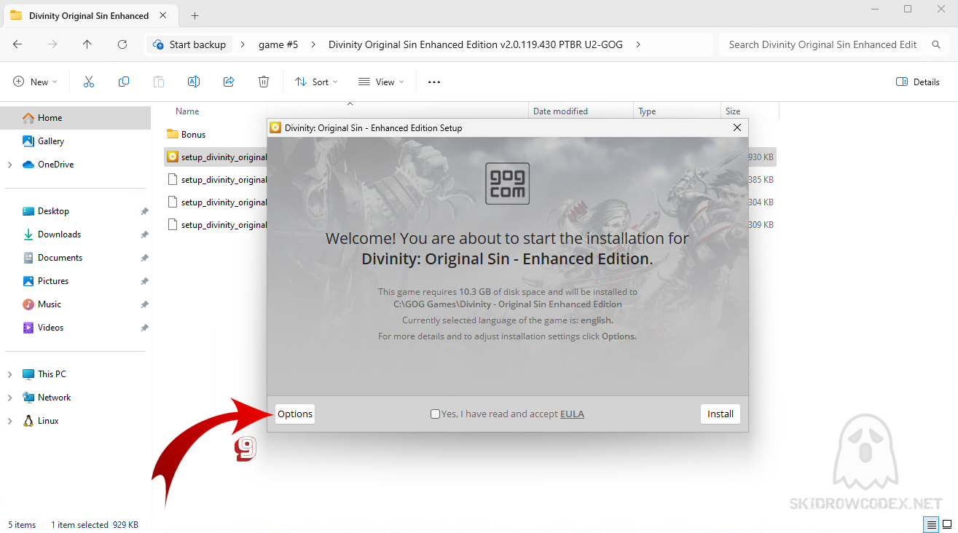The height and width of the screenshot is (533, 958).
Task: Open the EULA link
Action: pyautogui.click(x=572, y=414)
